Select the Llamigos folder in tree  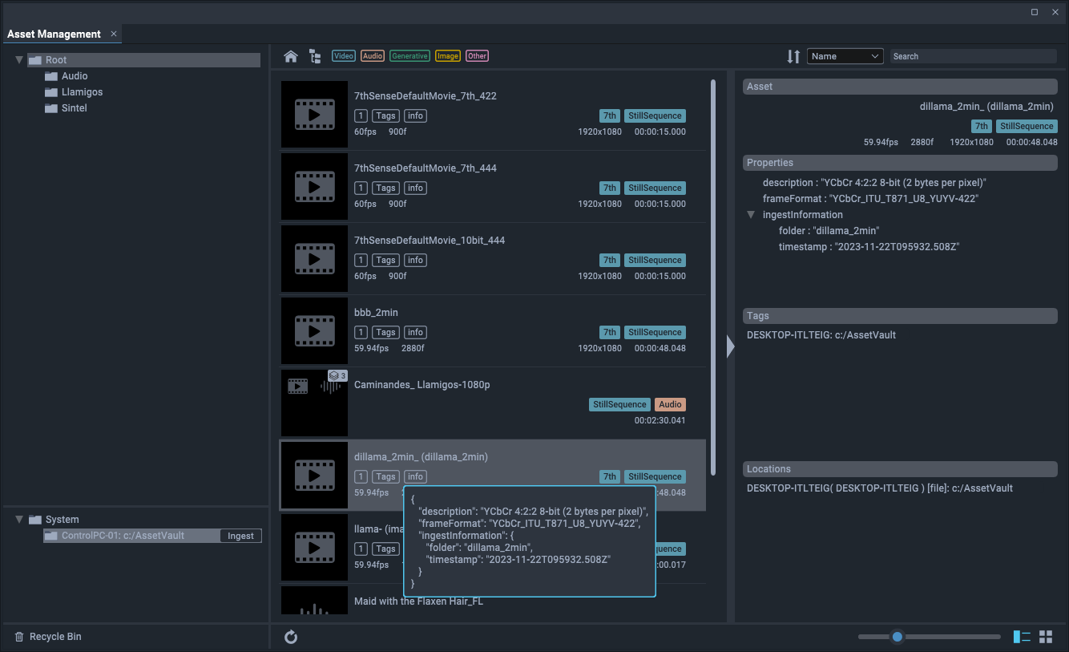pos(83,92)
